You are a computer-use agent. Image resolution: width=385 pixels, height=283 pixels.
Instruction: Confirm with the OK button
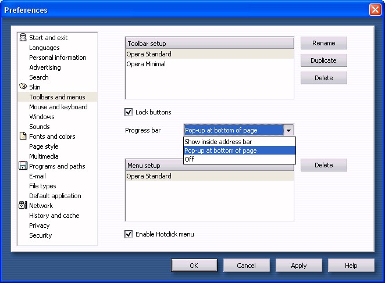pos(194,266)
